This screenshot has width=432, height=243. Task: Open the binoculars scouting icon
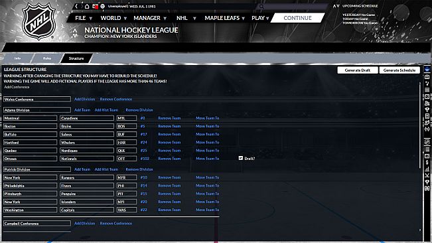pos(427,189)
